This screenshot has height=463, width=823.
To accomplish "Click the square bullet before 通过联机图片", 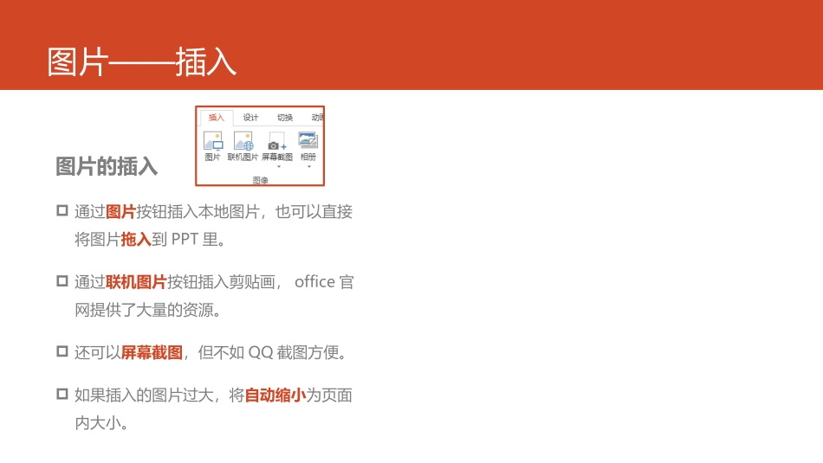I will pos(62,281).
